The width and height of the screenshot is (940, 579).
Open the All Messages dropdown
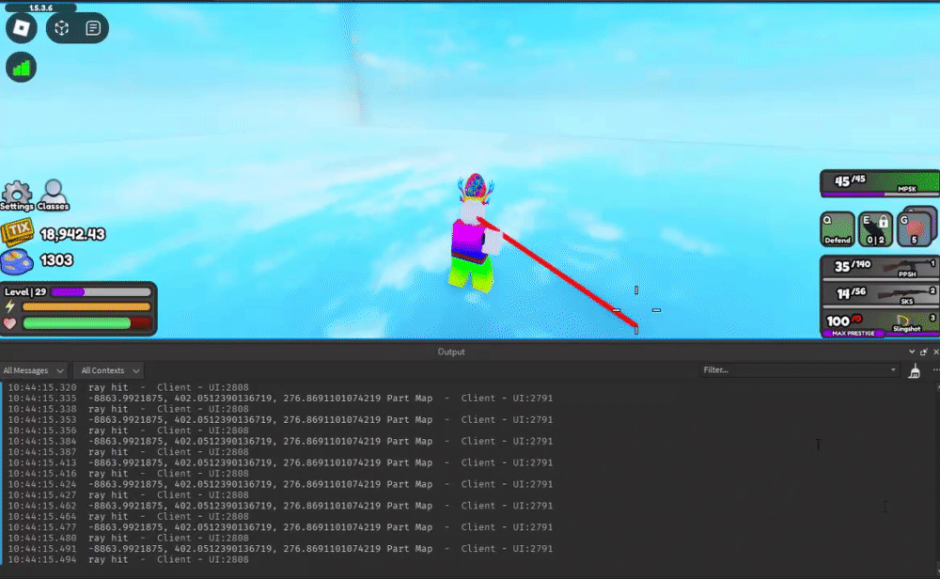click(x=33, y=370)
